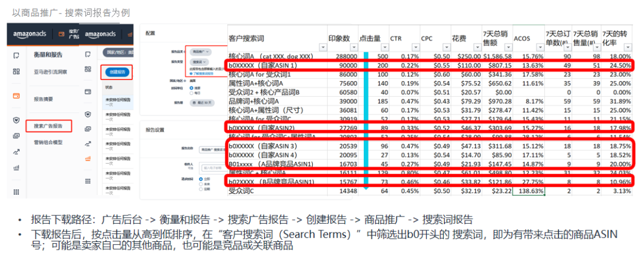Open filter arrow under 7天的转化率 column

[x=628, y=47]
